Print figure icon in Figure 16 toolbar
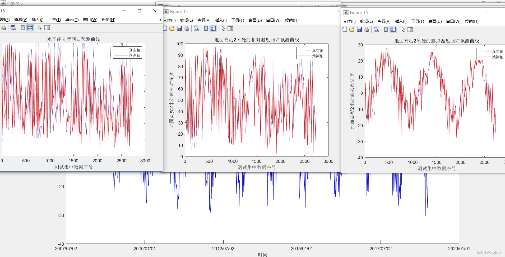The width and height of the screenshot is (505, 257). [367, 29]
